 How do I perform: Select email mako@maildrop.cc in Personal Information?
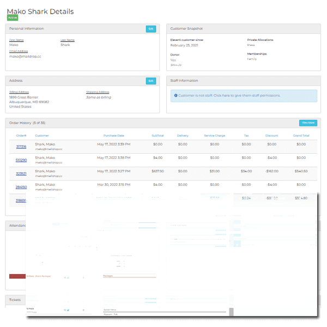point(25,57)
